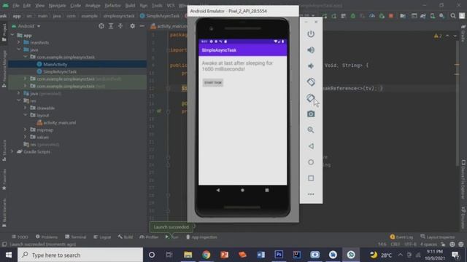Screen dimensions: 467x262
Task: Open the Terminal tool window
Action: pos(76,237)
